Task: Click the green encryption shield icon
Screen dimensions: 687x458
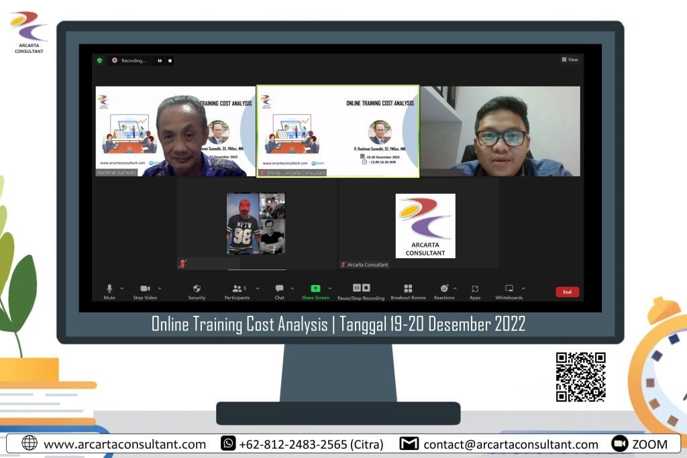Action: point(100,60)
